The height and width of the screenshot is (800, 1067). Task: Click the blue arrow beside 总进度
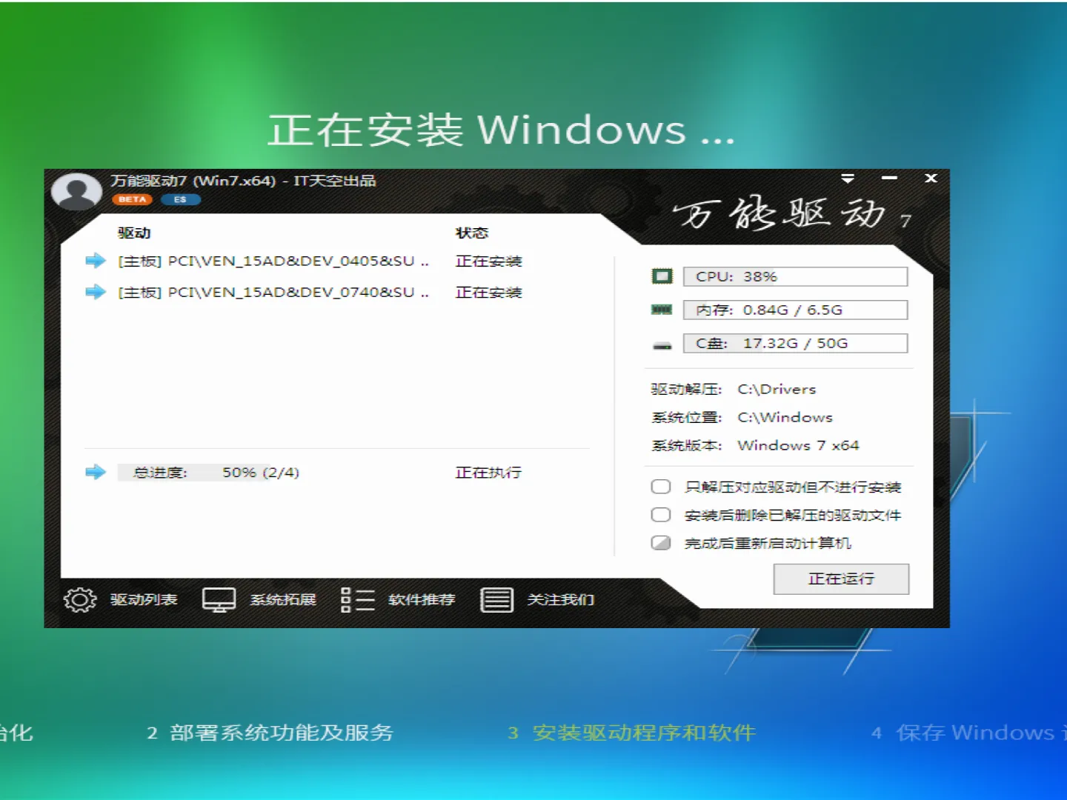tap(95, 472)
